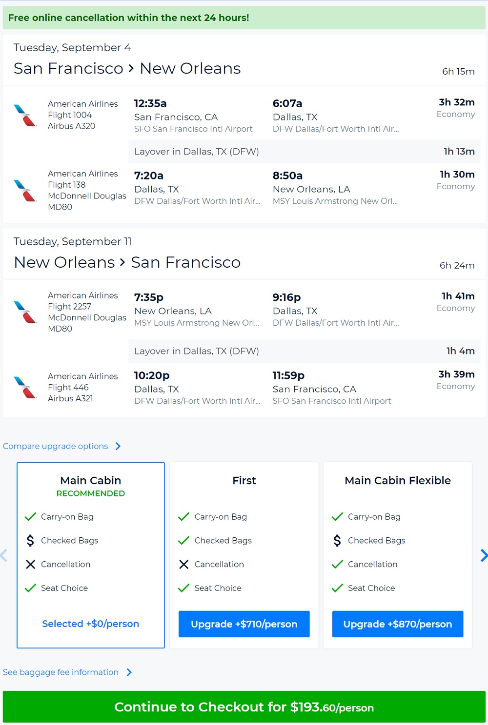Screen dimensions: 488x725
Task: Click American Airlines logo for Flight 2257
Action: (x=25, y=312)
